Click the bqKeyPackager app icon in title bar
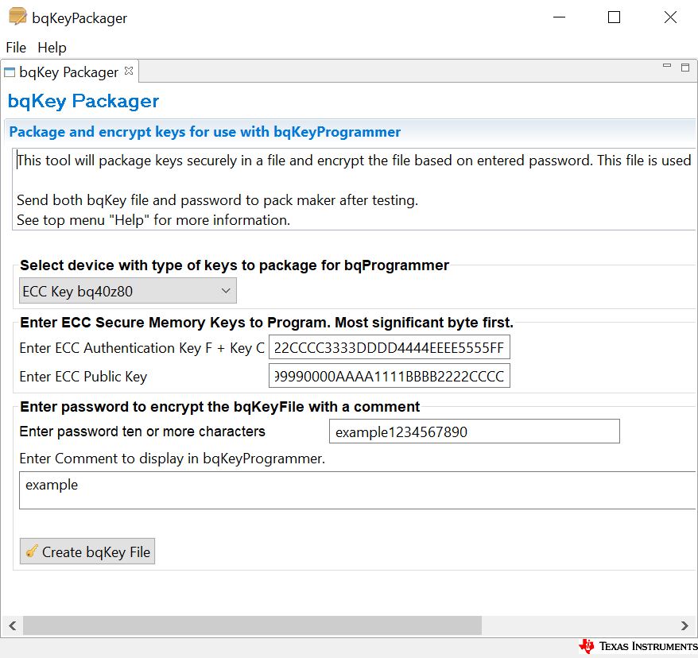Viewport: 698px width, 658px height. click(17, 17)
